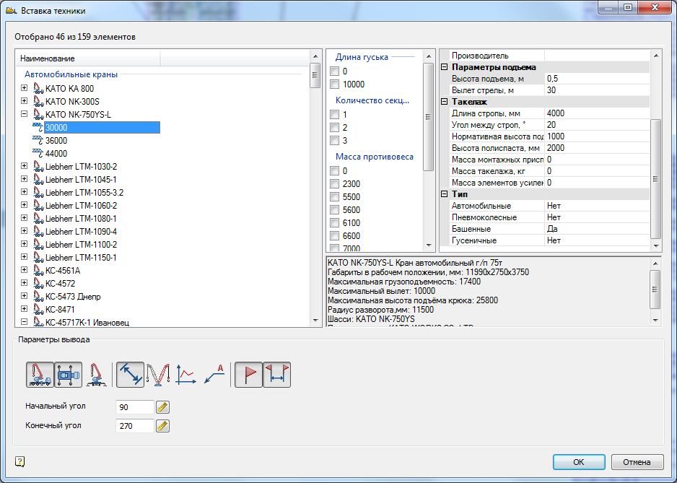Click the crane icon next to KATO KA 800
The height and width of the screenshot is (483, 677).
click(x=38, y=89)
